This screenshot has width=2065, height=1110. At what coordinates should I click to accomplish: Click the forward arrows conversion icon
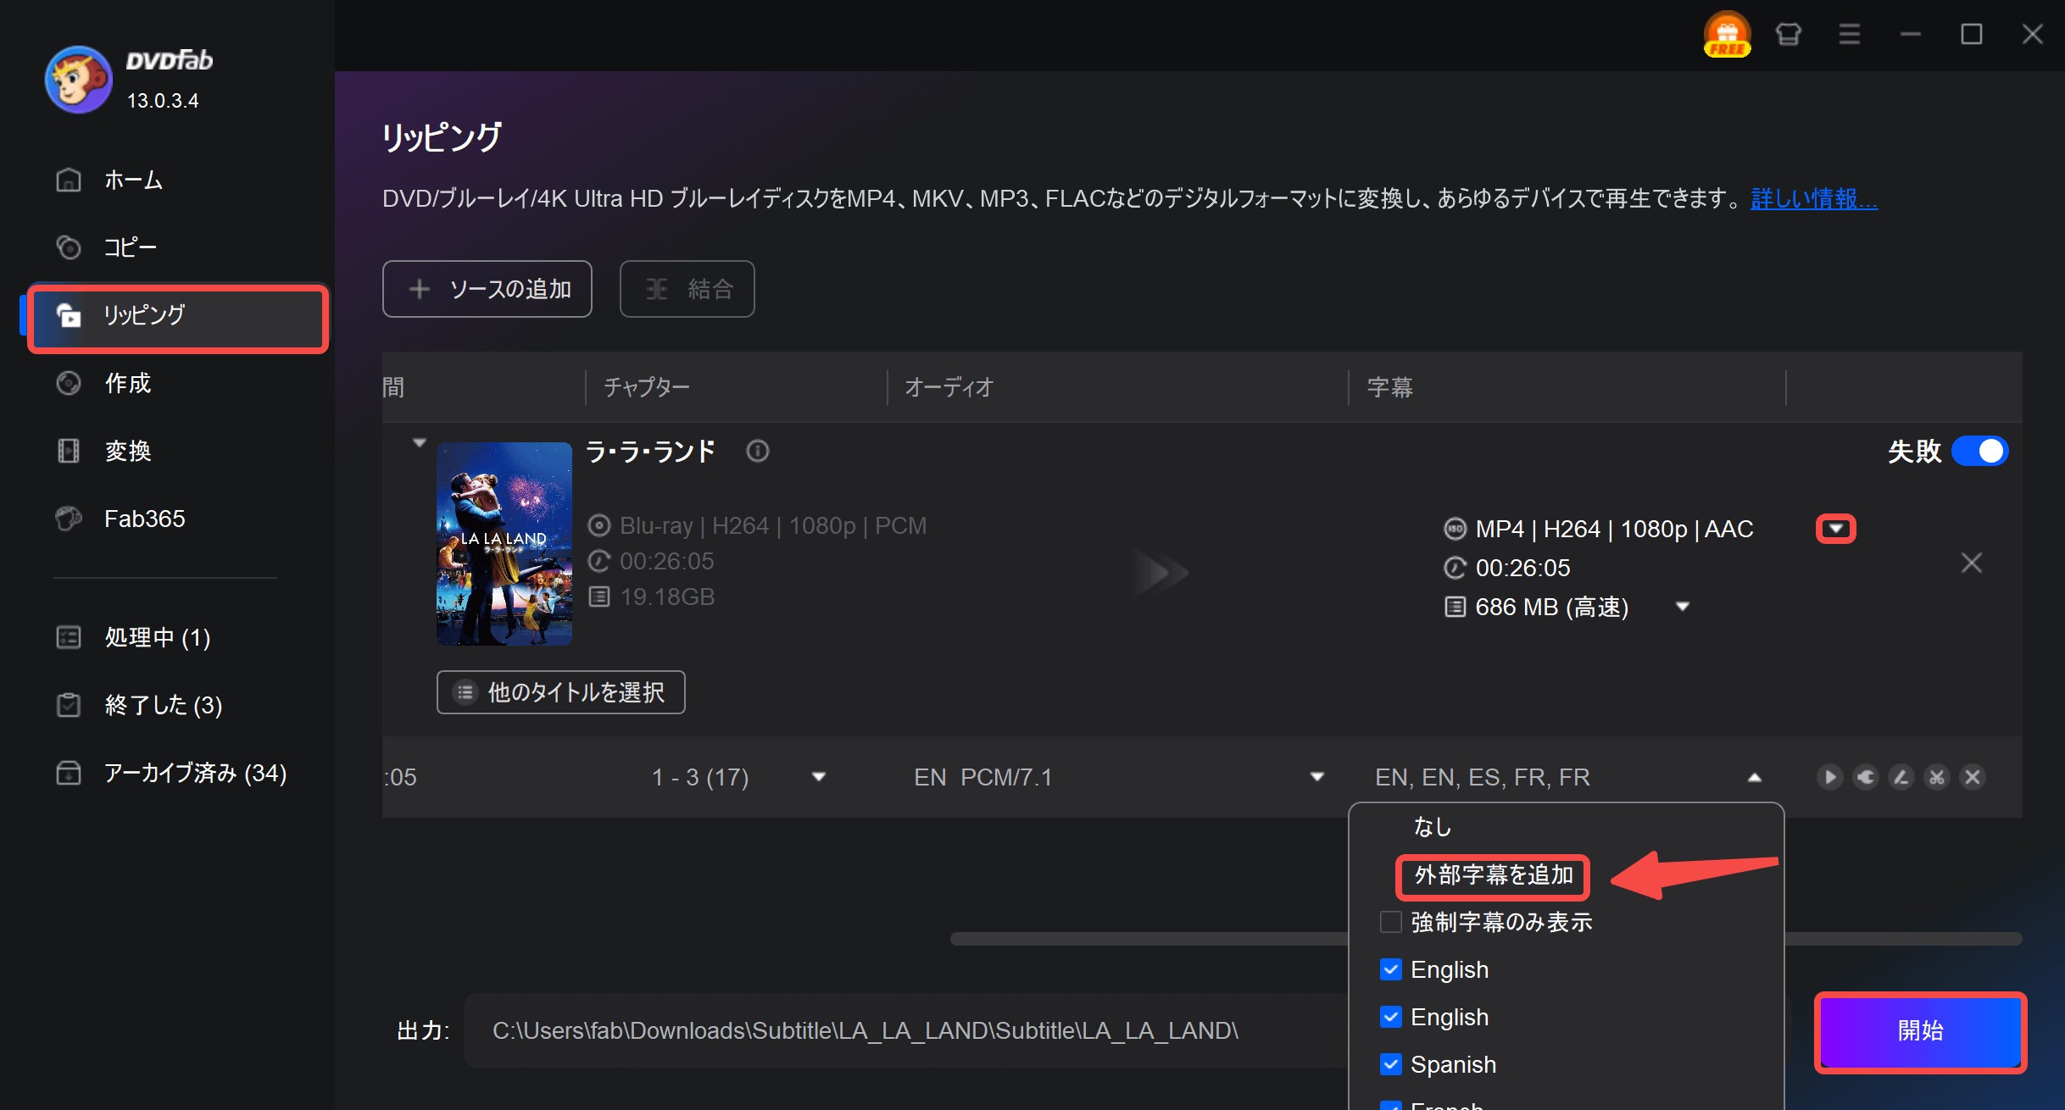tap(1161, 573)
